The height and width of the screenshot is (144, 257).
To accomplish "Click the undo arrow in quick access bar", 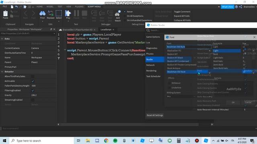I will (x=16, y=7).
